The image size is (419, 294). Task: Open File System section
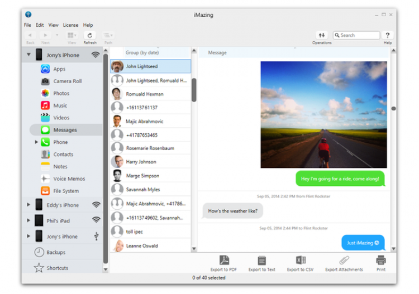click(66, 191)
